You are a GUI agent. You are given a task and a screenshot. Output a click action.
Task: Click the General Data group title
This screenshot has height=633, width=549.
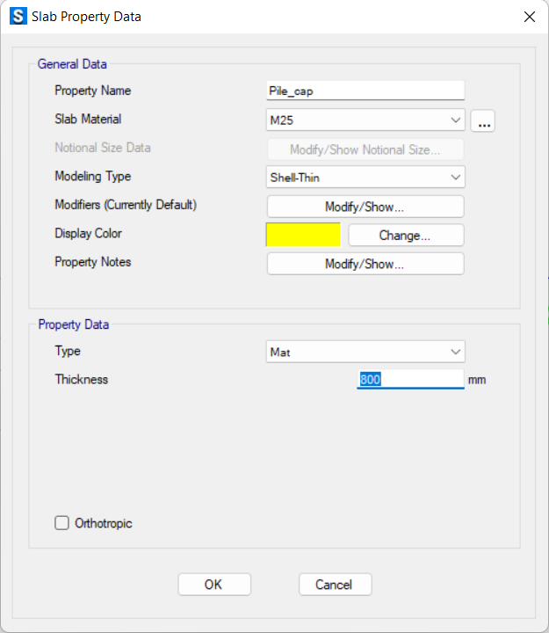point(72,64)
